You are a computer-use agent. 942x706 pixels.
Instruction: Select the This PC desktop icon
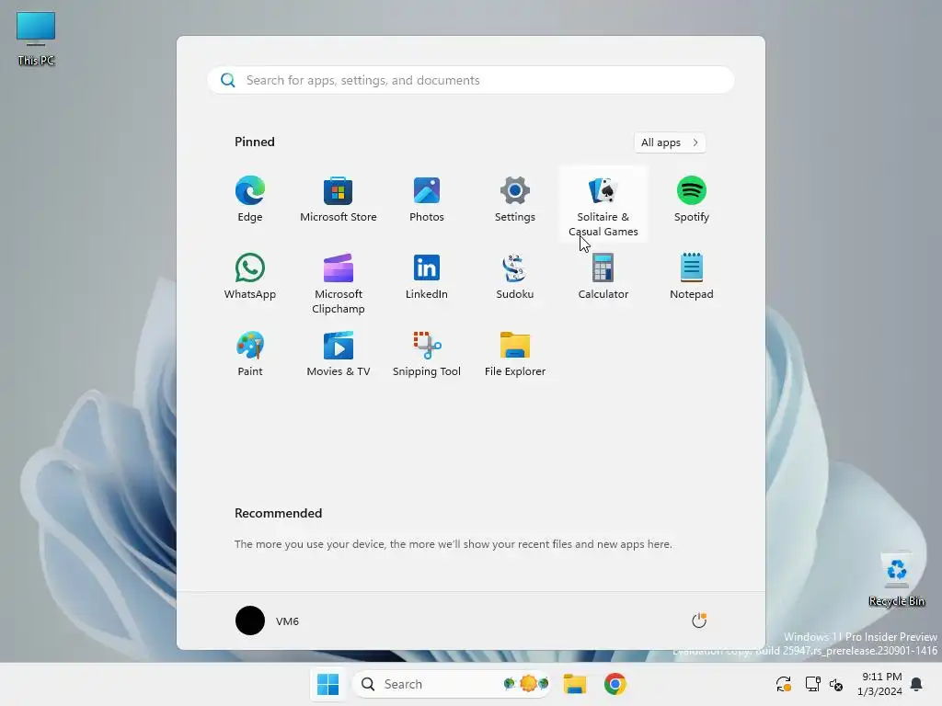tap(36, 39)
